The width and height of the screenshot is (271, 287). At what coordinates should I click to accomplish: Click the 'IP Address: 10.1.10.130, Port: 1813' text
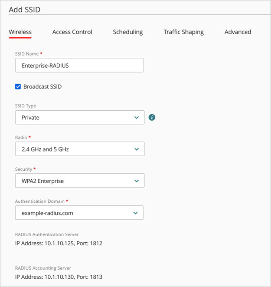59,277
